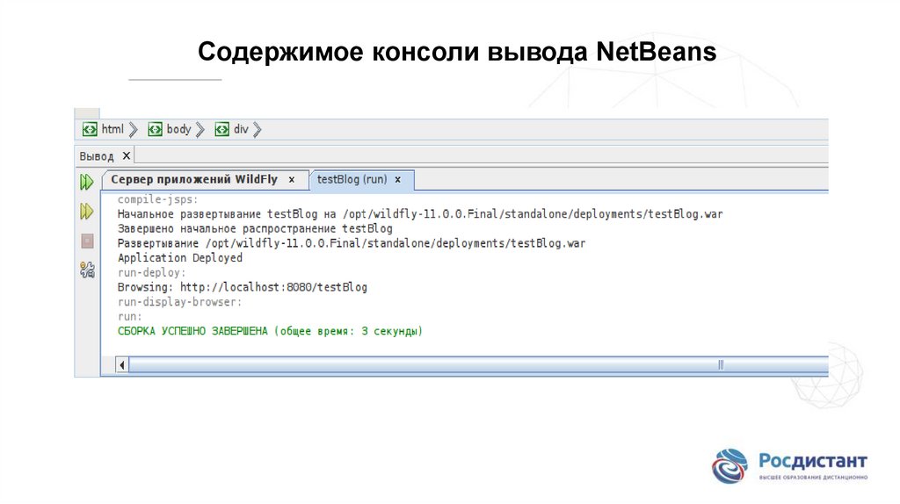The width and height of the screenshot is (900, 504).
Task: Select body breadcrumb label
Action: pos(178,129)
